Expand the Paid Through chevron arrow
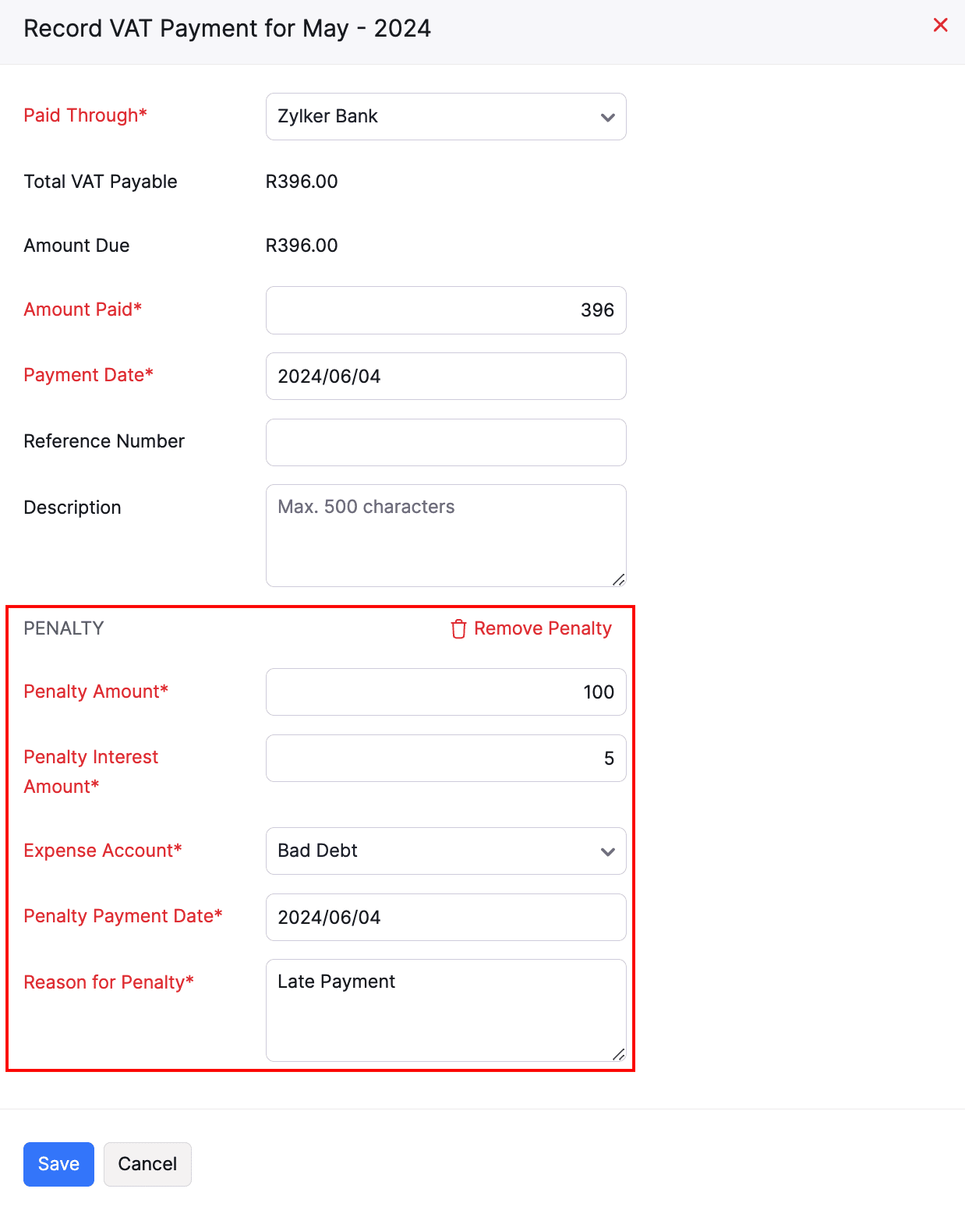965x1210 pixels. 607,118
